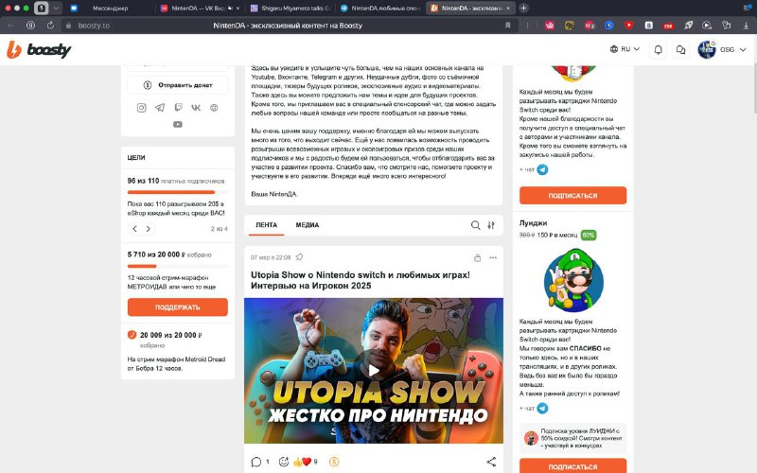
Task: Switch to Медиа tab
Action: pos(308,225)
